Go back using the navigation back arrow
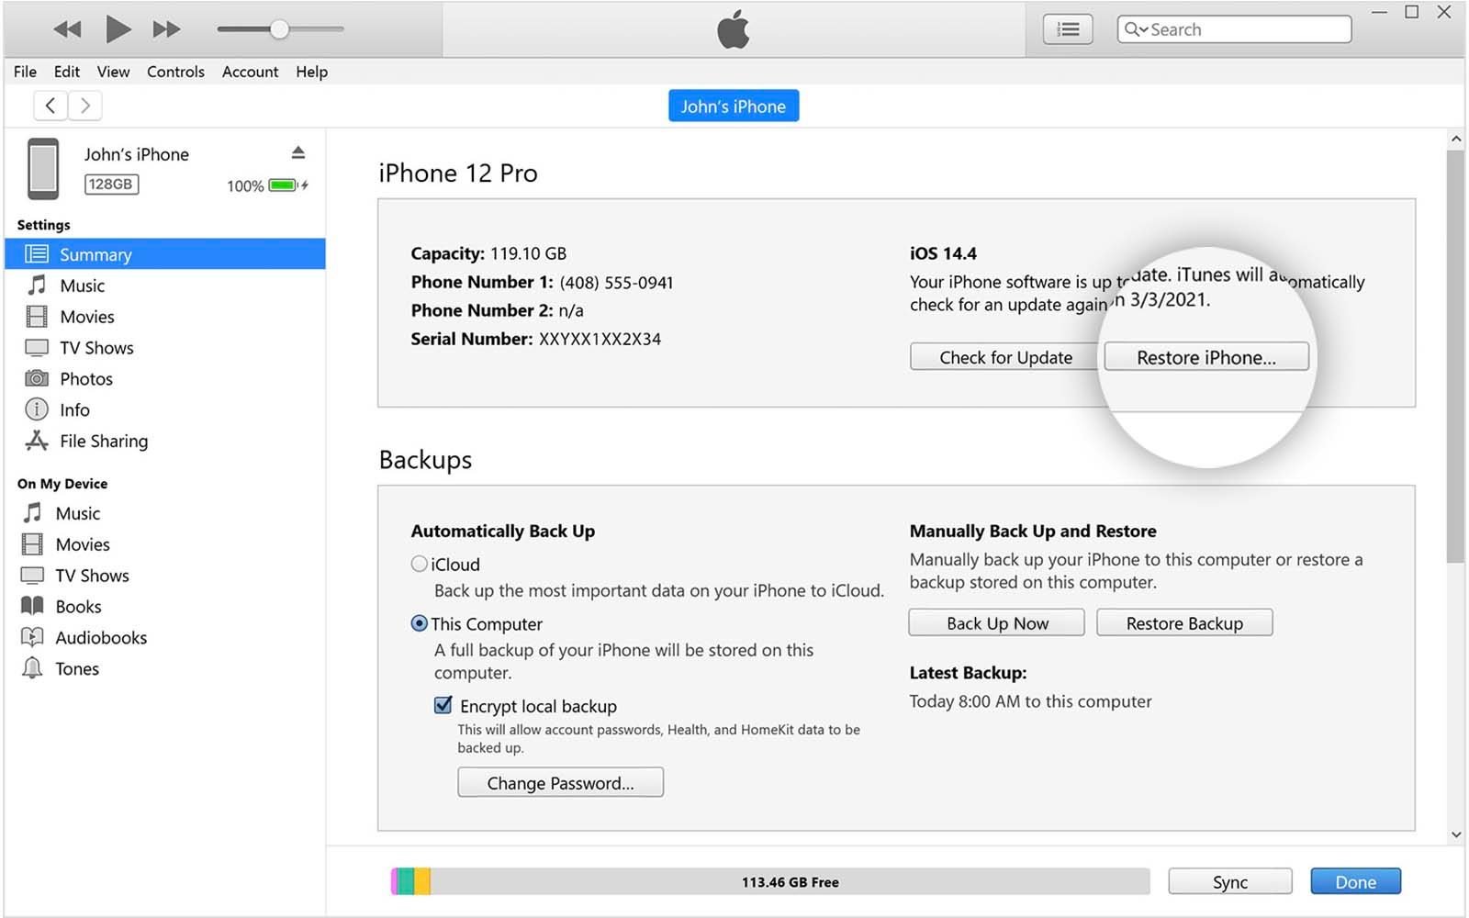 (x=50, y=105)
